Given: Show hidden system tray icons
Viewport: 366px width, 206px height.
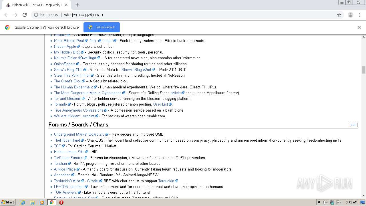Looking at the screenshot, I should 319,202.
